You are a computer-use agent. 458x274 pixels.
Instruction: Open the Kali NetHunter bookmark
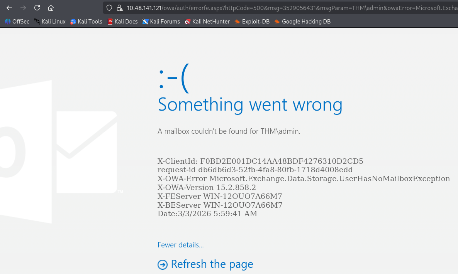[x=207, y=22]
